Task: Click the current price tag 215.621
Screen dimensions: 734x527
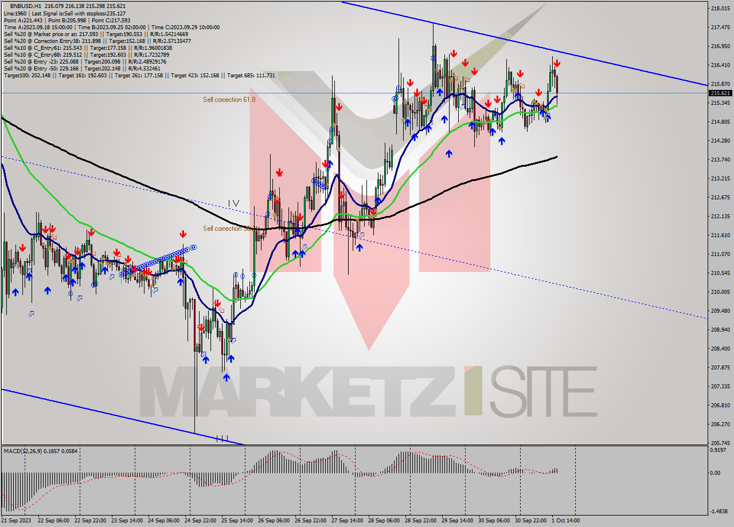Action: coord(720,93)
